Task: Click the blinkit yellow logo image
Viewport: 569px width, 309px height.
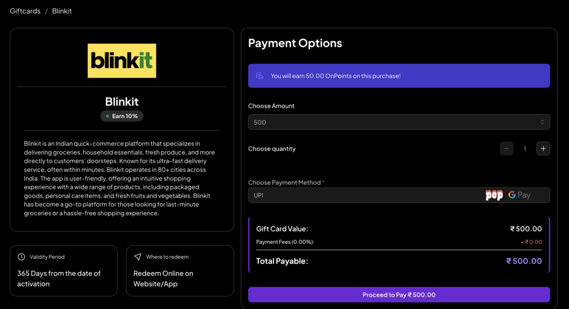Action: [122, 61]
